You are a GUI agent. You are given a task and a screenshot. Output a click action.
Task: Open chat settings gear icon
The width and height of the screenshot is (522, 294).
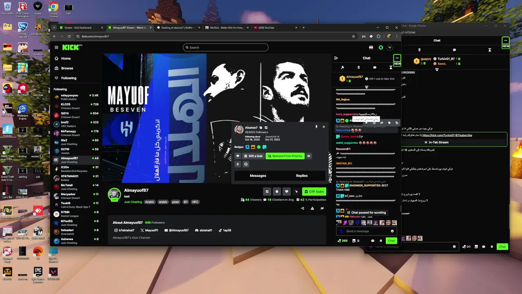(381, 241)
